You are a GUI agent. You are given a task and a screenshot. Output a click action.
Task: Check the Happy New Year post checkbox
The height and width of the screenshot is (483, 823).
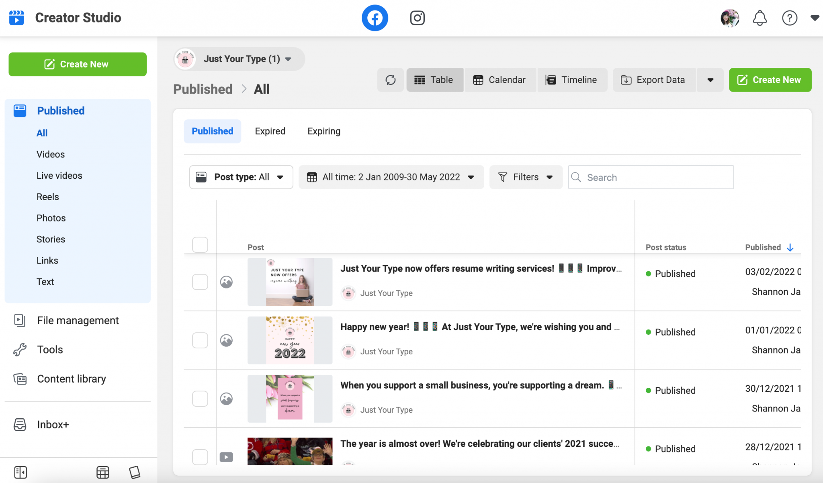click(x=200, y=340)
